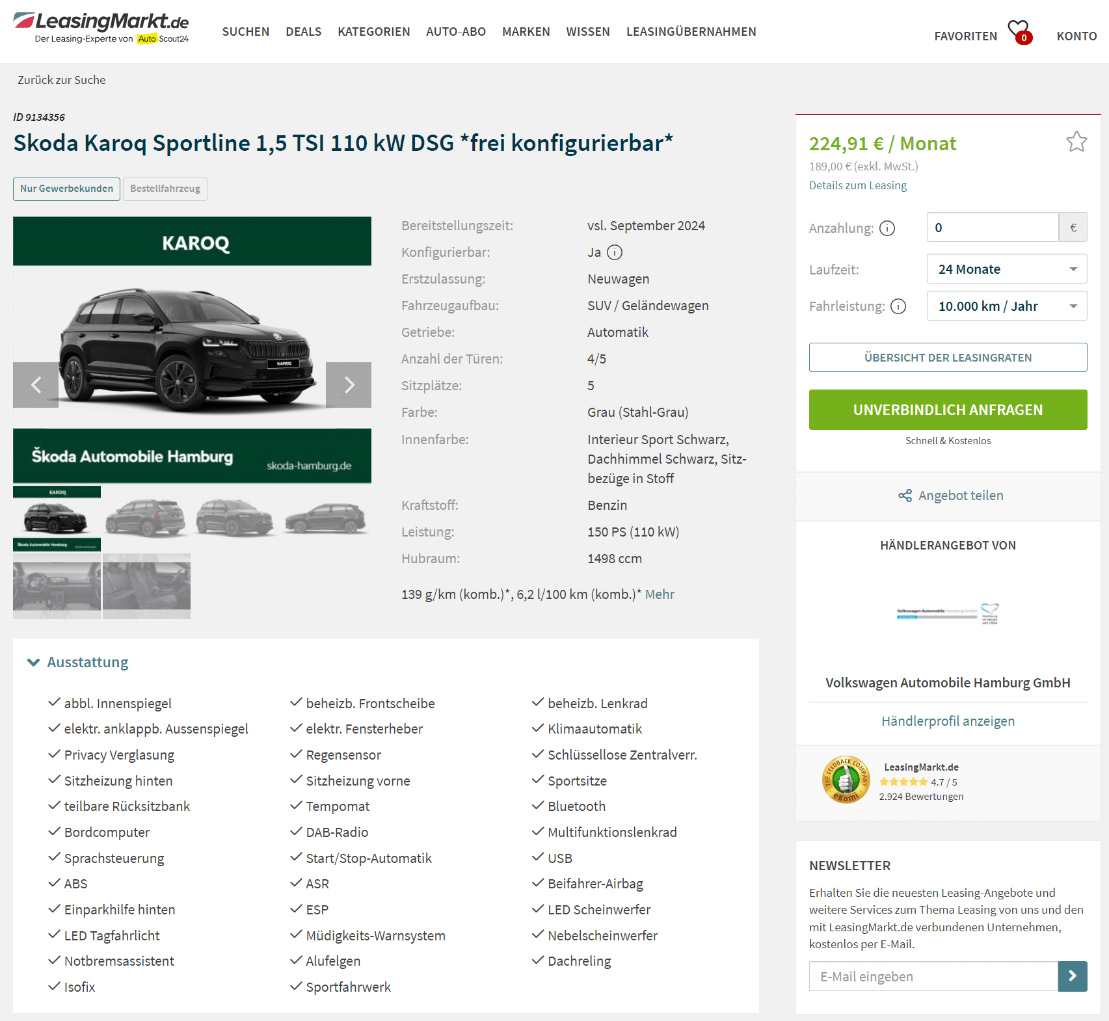
Task: Open the Fahrleistung 10.000 km dropdown
Action: (x=1007, y=306)
